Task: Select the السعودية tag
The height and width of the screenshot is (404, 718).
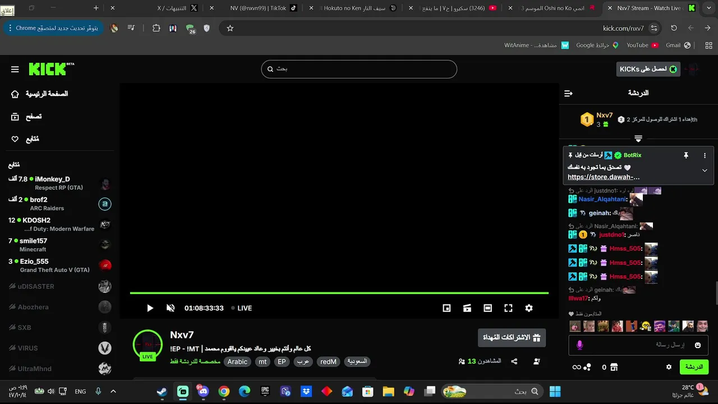Action: pyautogui.click(x=357, y=362)
